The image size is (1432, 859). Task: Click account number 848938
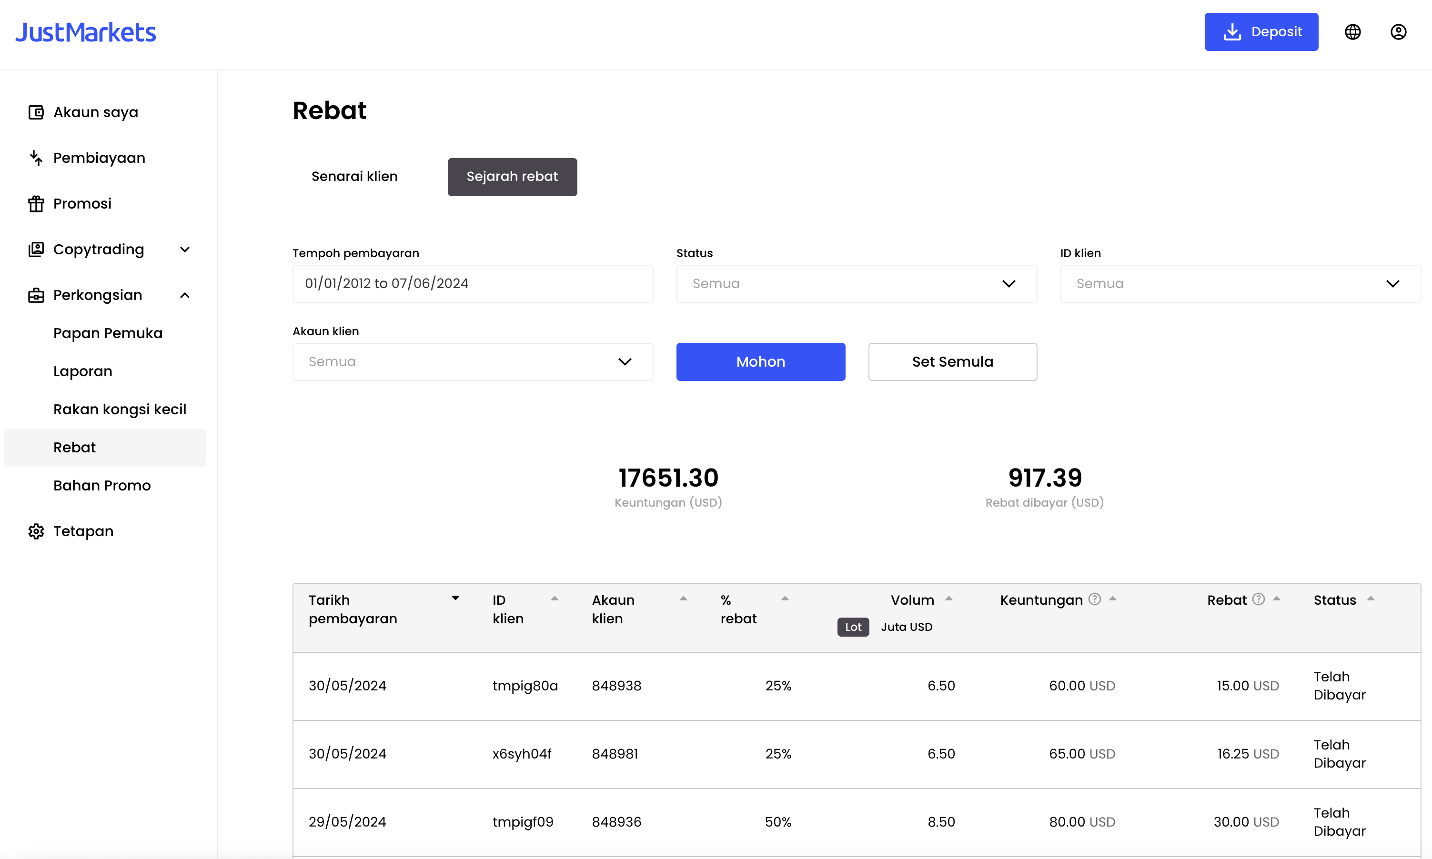coord(616,686)
